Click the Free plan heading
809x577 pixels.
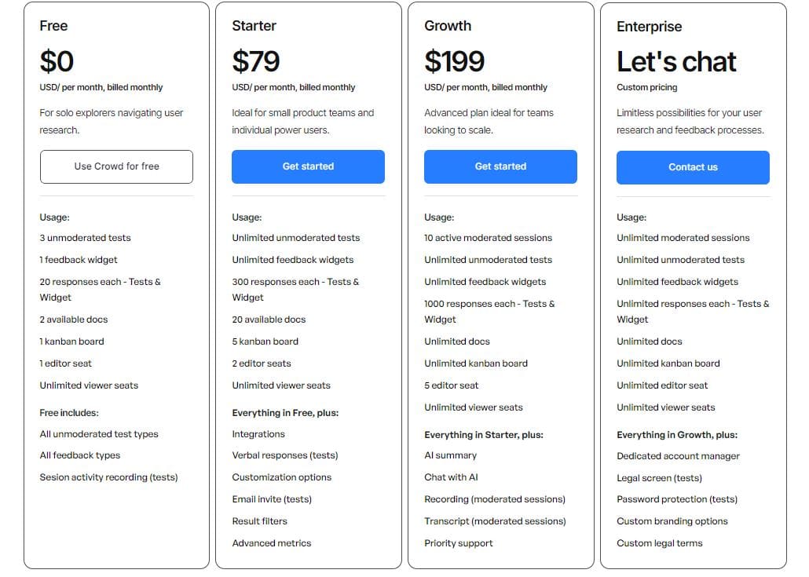[53, 26]
